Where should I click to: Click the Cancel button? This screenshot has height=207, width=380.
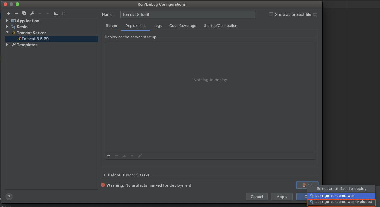257,197
